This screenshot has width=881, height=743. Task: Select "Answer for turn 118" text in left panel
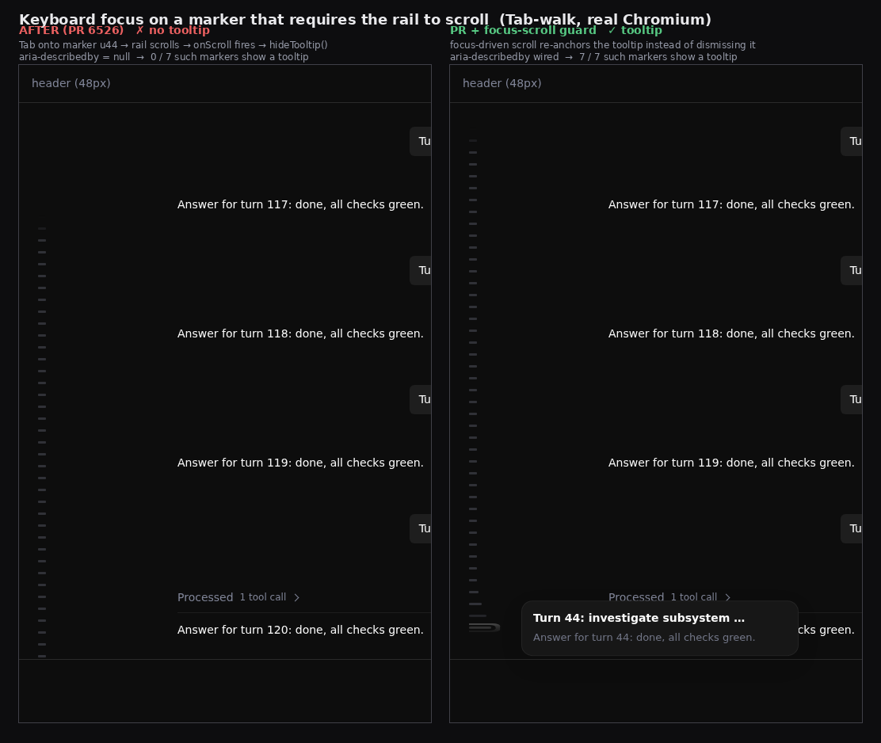(x=300, y=333)
